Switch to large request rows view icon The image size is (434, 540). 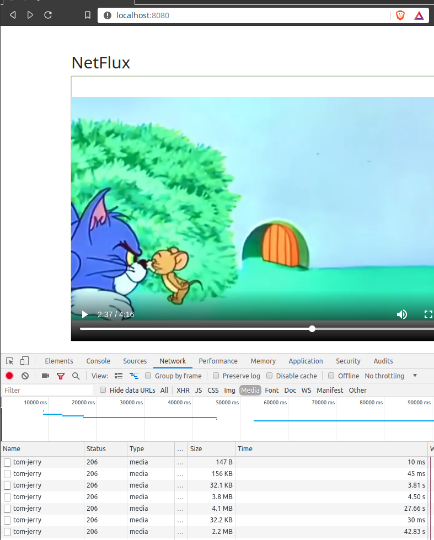pyautogui.click(x=119, y=376)
